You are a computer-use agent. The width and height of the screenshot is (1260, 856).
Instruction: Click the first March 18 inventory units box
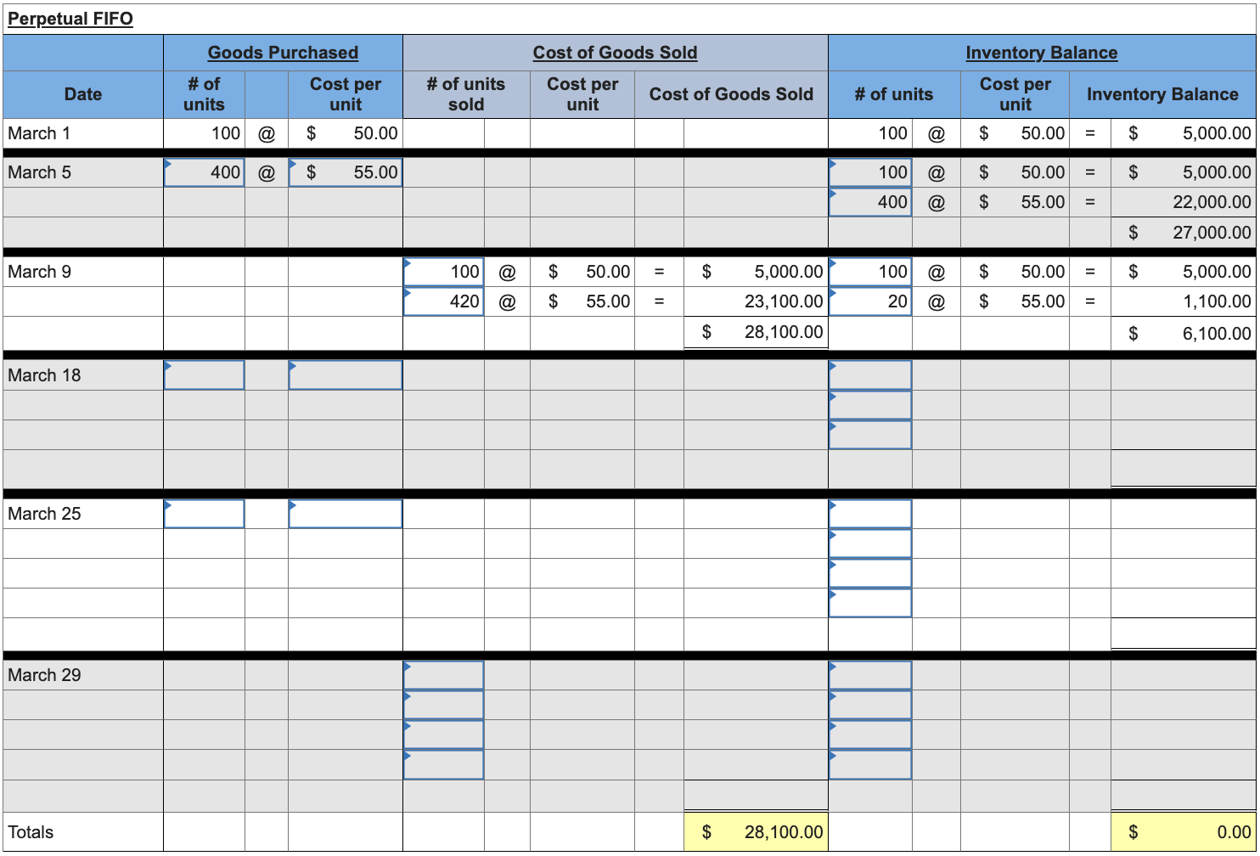[869, 374]
